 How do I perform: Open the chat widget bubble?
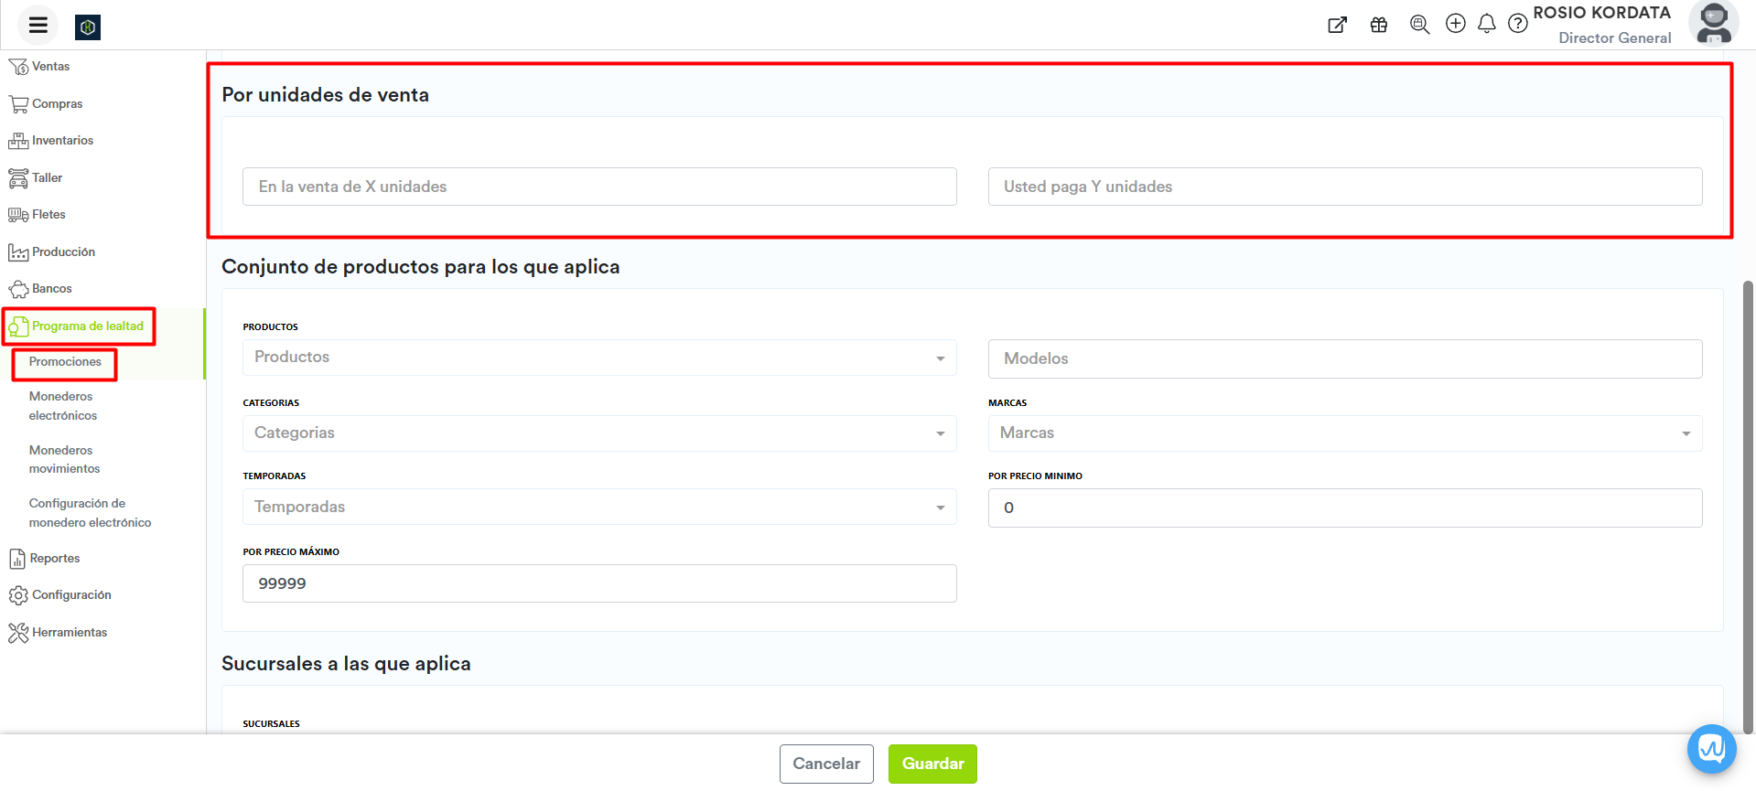tap(1711, 749)
